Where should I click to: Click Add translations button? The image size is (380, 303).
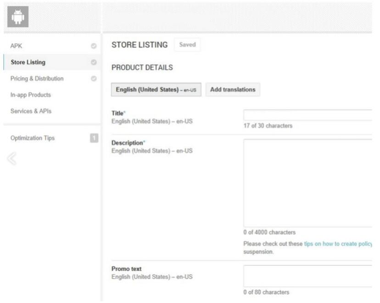[x=233, y=90]
